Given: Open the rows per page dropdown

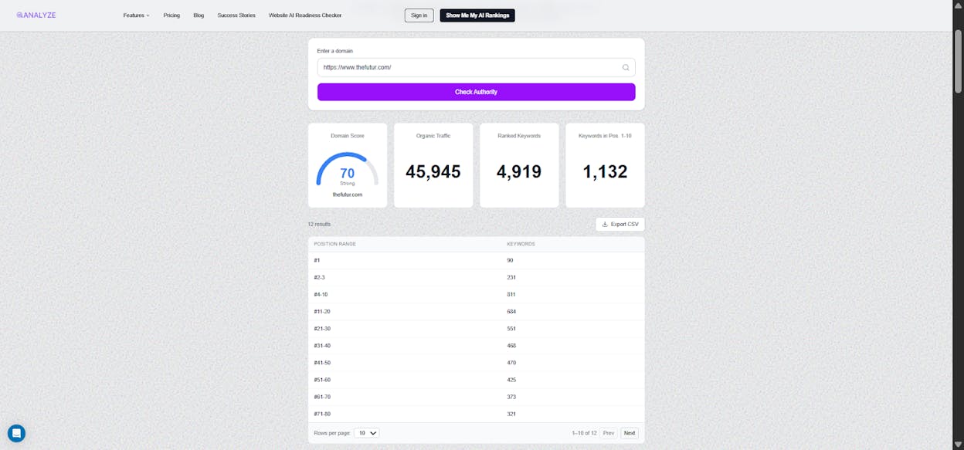Looking at the screenshot, I should click(x=367, y=433).
